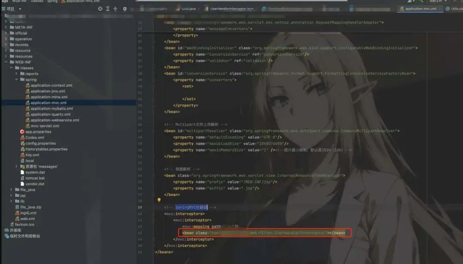
Task: Select application-mybatis.xml in project tree
Action: pyautogui.click(x=52, y=109)
